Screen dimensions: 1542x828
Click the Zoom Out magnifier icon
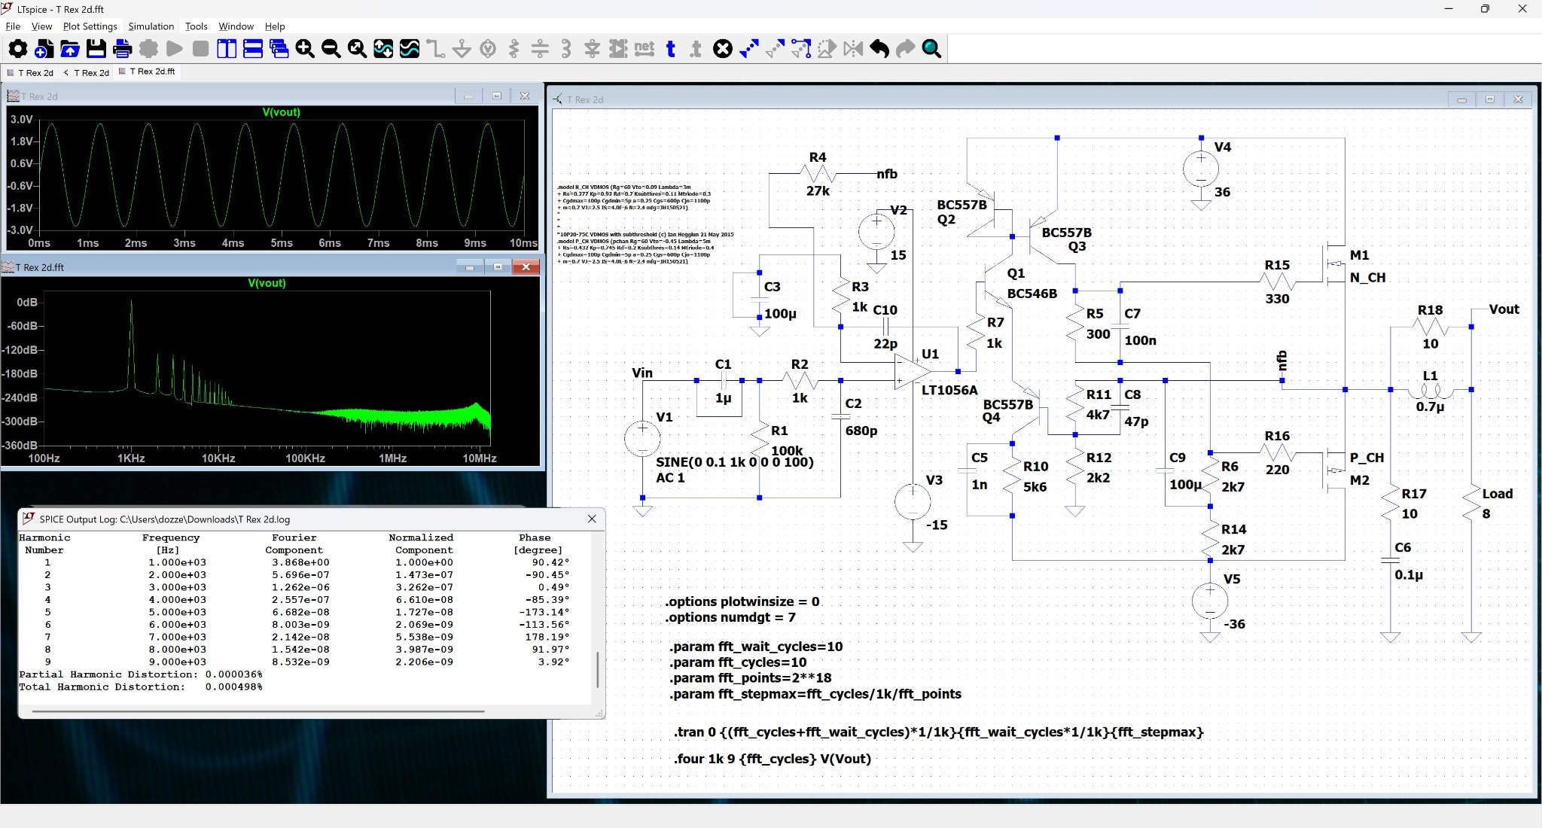coord(331,49)
